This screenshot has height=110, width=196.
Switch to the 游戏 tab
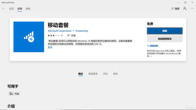click(x=28, y=9)
